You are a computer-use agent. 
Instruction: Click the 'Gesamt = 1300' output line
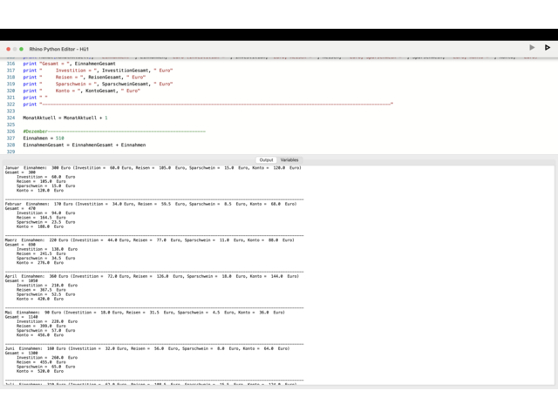tap(21, 354)
